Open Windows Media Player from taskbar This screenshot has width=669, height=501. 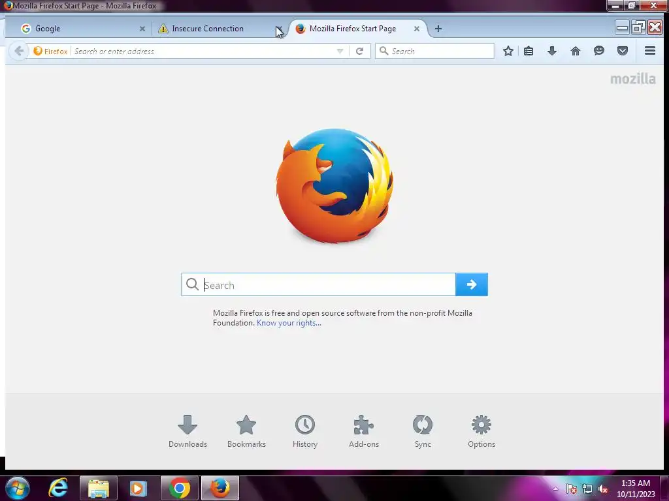139,488
